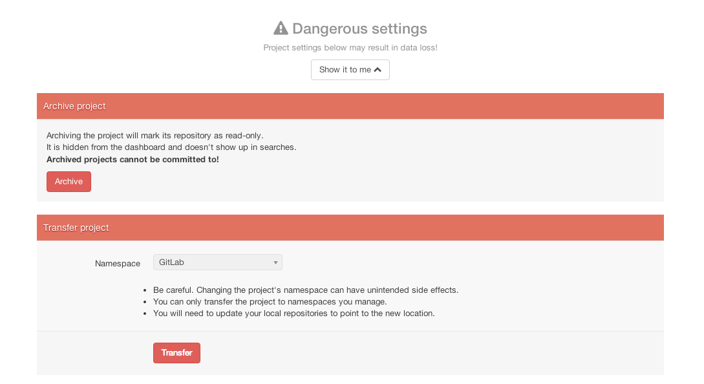
Task: Click the 'Dangerous settings' heading
Action: (x=359, y=28)
